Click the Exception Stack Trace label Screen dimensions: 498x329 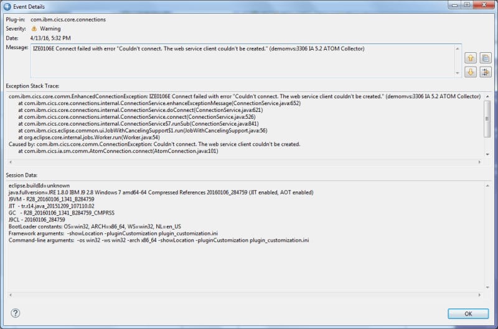click(x=32, y=86)
